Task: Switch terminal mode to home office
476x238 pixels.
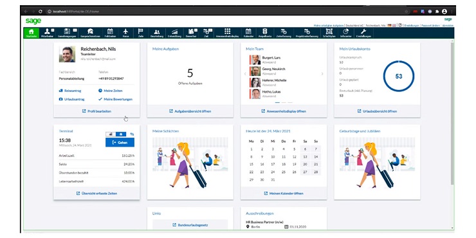Action: click(121, 134)
